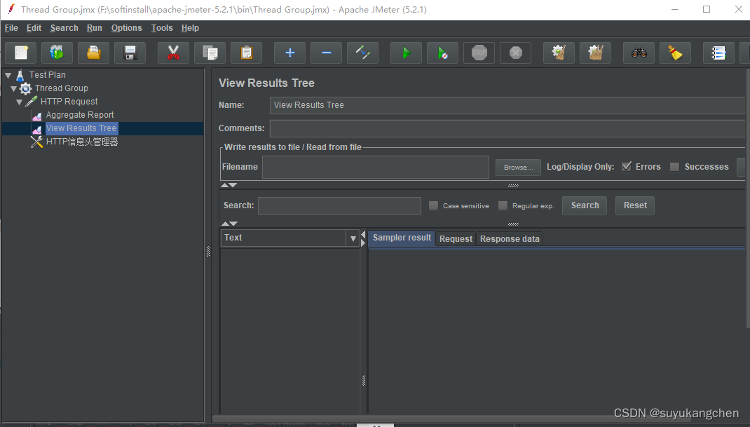Tick the Case sensitive checkbox
The width and height of the screenshot is (750, 427).
coord(433,205)
